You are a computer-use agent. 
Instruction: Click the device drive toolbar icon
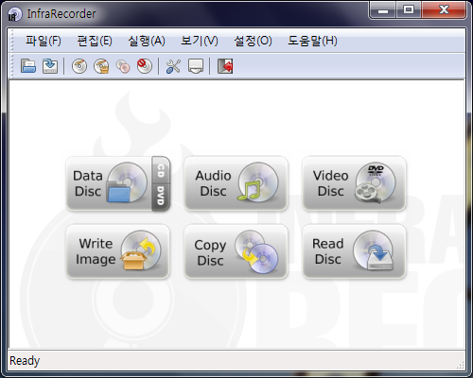pyautogui.click(x=196, y=66)
